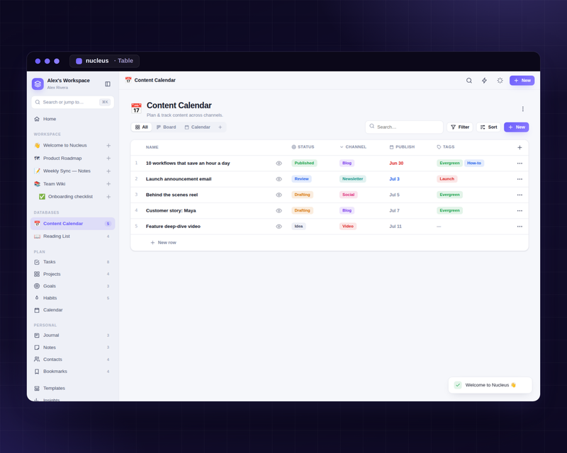This screenshot has width=567, height=453.
Task: Collapse sidebar using the panel icon
Action: (x=108, y=84)
